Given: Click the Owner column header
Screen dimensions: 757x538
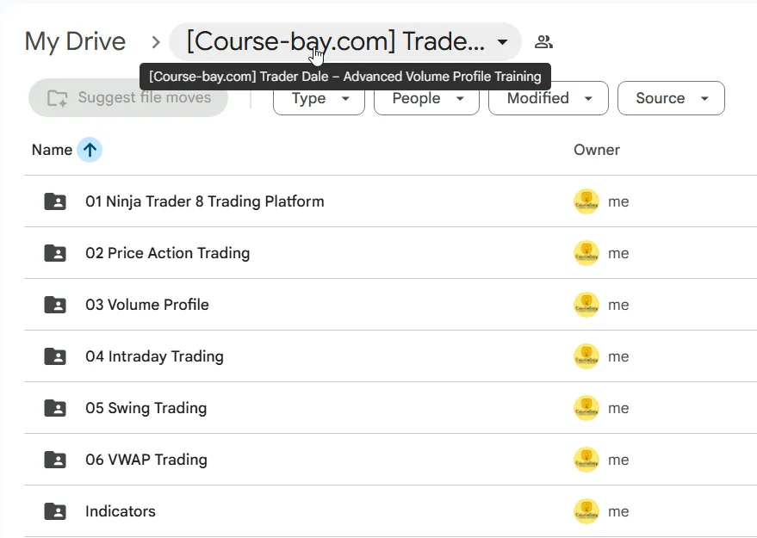Looking at the screenshot, I should (597, 150).
